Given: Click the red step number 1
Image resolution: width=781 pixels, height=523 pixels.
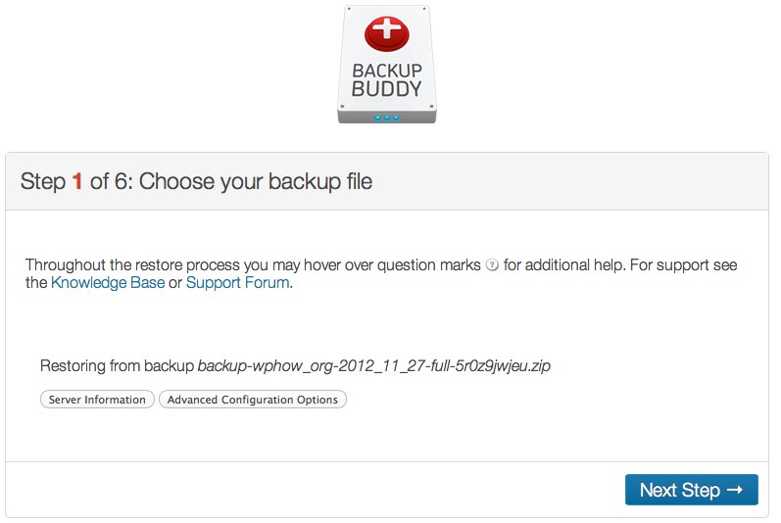Looking at the screenshot, I should coord(76,181).
